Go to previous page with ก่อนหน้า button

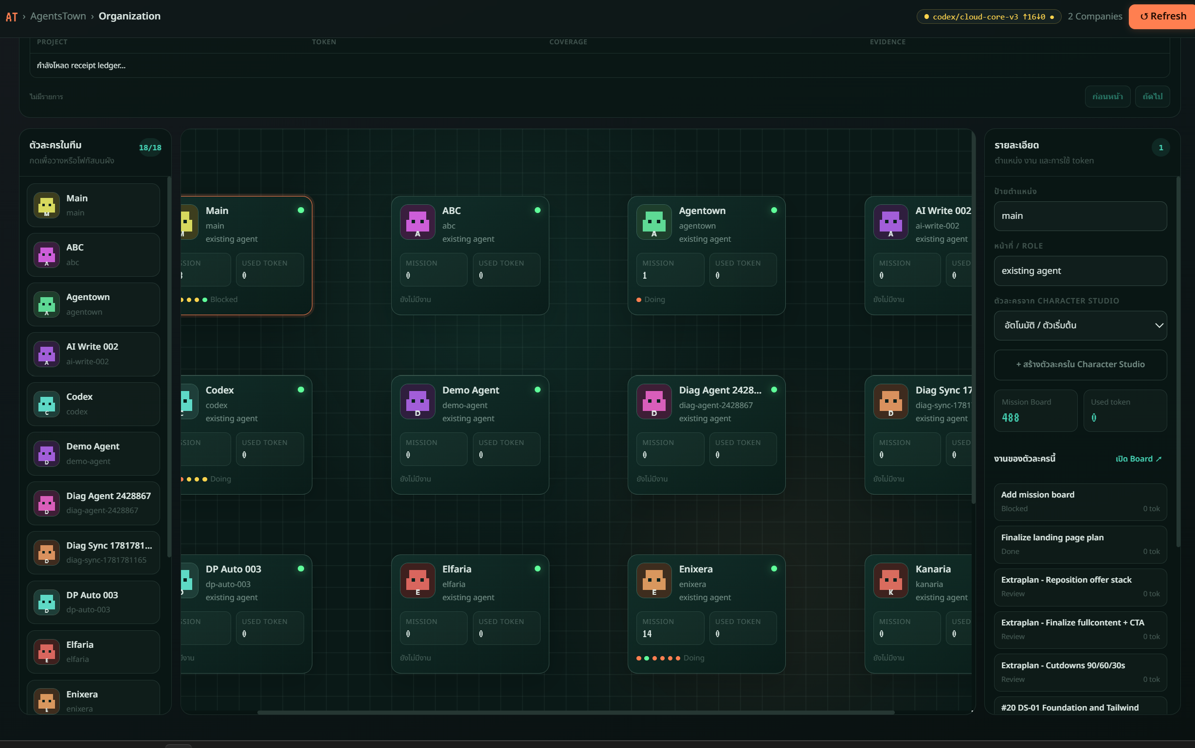coord(1107,96)
